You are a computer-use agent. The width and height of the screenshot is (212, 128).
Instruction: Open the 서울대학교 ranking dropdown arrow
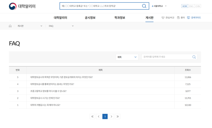[166, 6]
